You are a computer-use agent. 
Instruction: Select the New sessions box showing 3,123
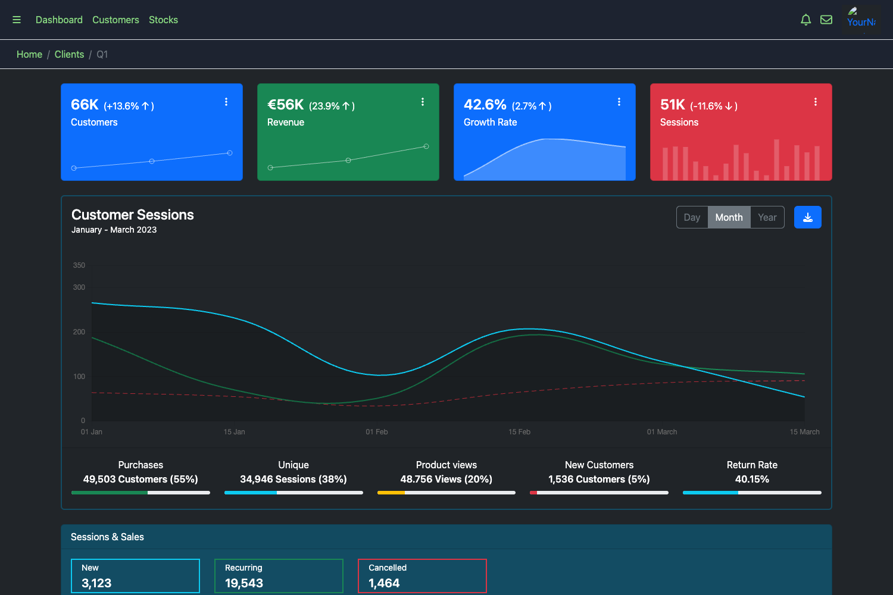coord(135,575)
